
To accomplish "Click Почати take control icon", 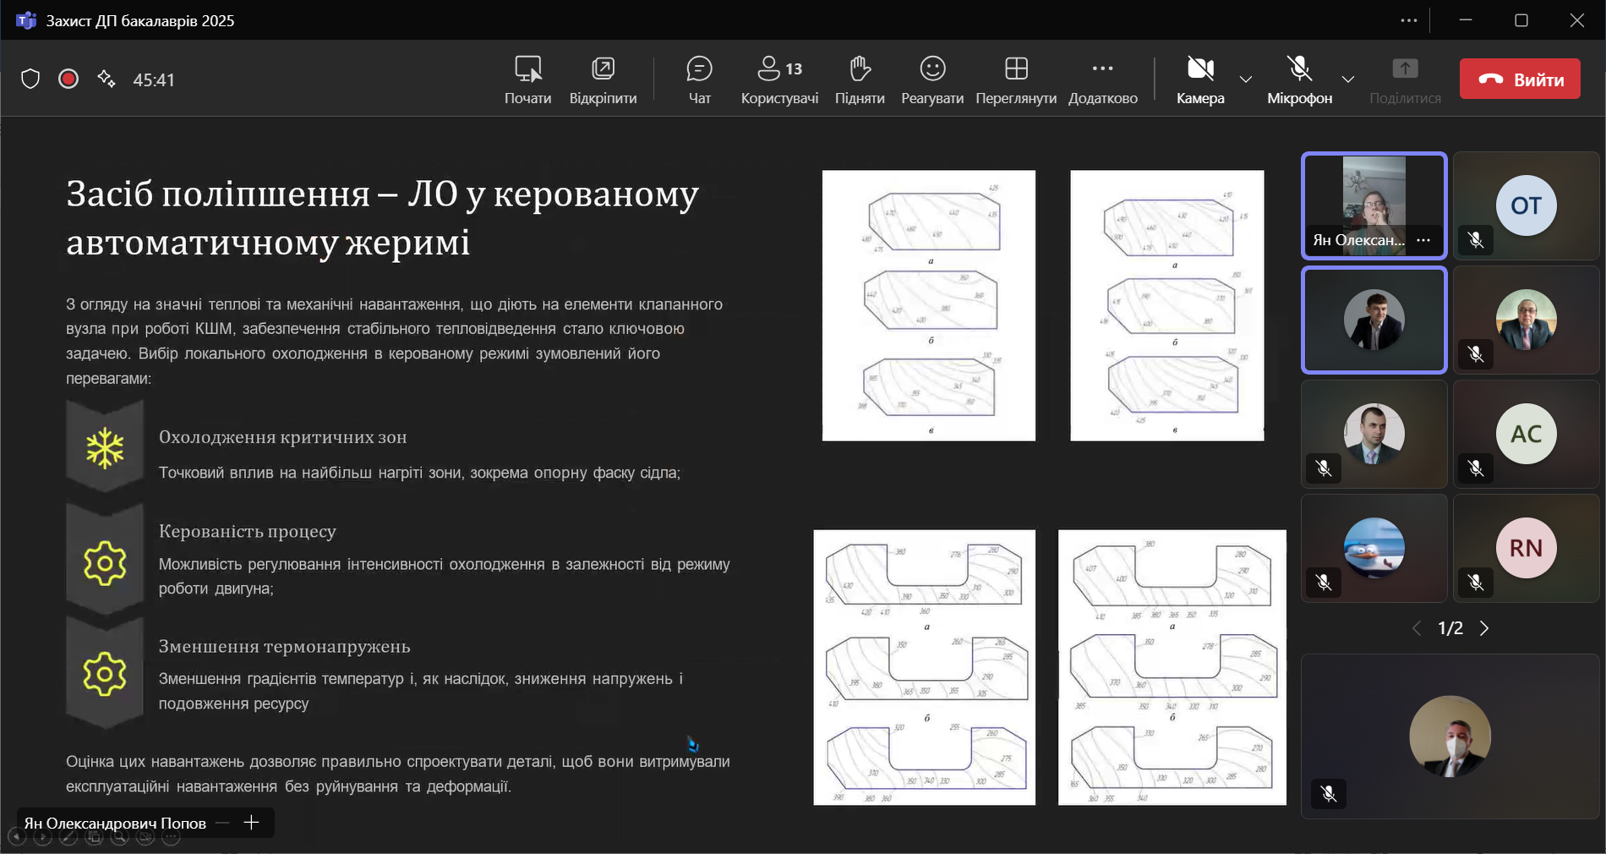I will click(x=527, y=79).
